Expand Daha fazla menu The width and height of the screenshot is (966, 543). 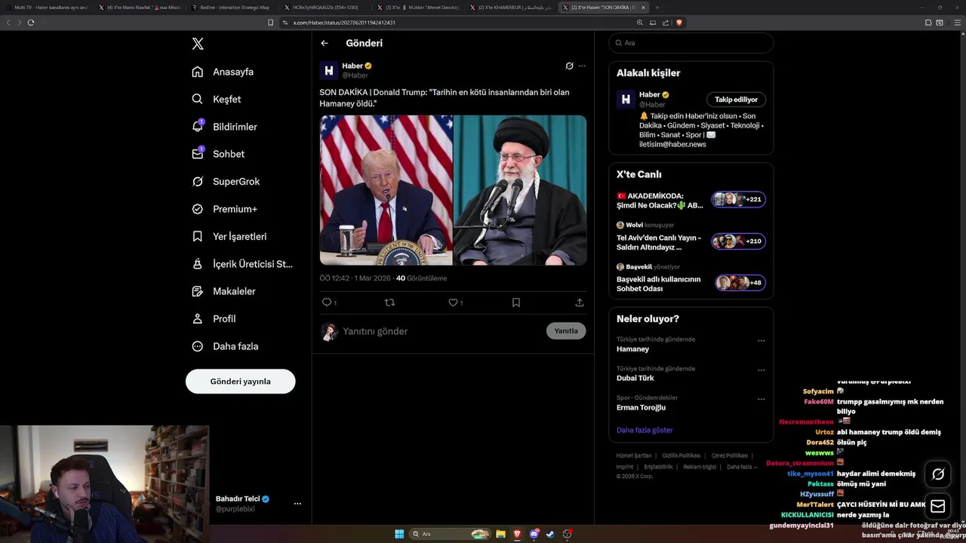click(225, 346)
